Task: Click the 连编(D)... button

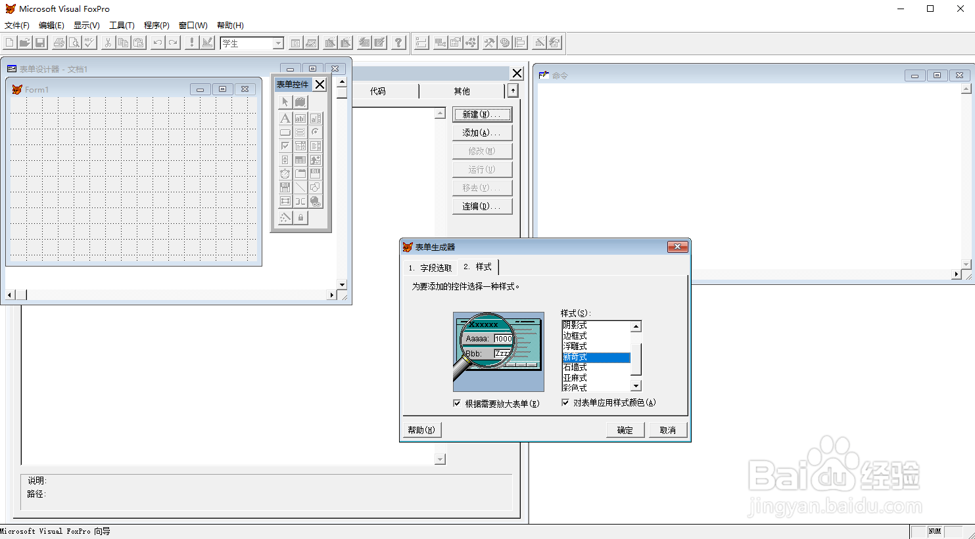Action: coord(482,206)
